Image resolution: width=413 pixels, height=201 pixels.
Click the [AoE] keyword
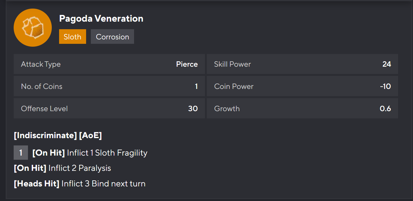(91, 136)
